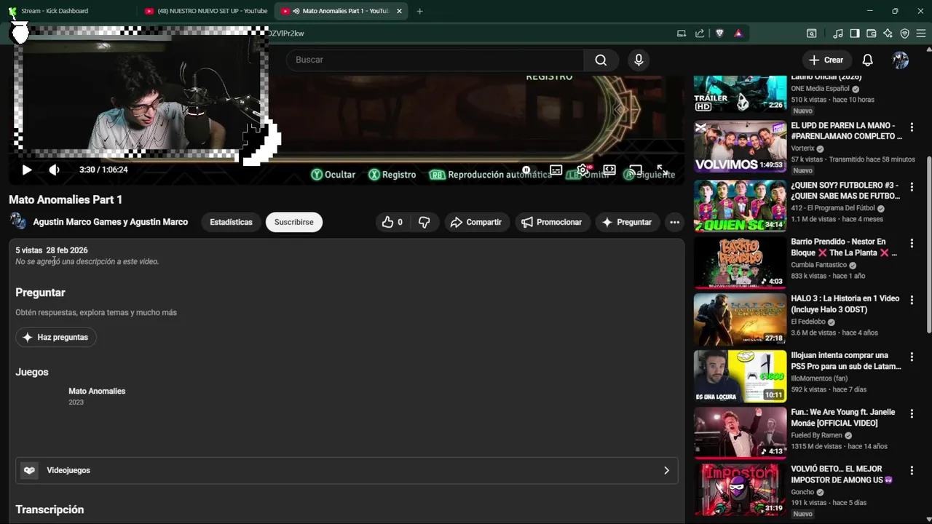Open the Agustin Marco Games channel name
Viewport: 932px width, 524px height.
111,222
